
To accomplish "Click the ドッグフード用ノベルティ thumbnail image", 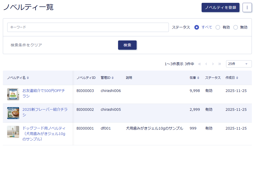I will (x=13, y=132).
